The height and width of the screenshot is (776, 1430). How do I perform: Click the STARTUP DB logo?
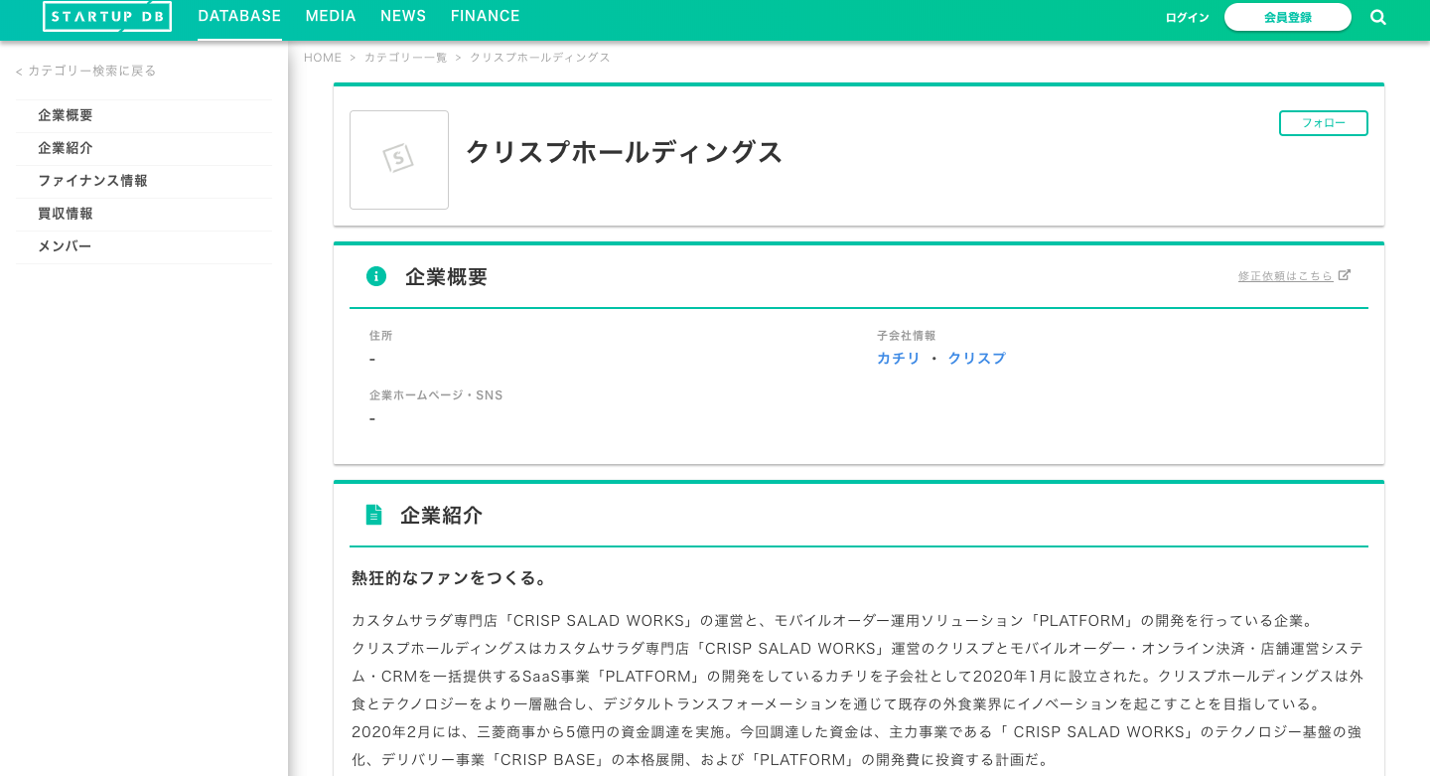click(x=106, y=16)
